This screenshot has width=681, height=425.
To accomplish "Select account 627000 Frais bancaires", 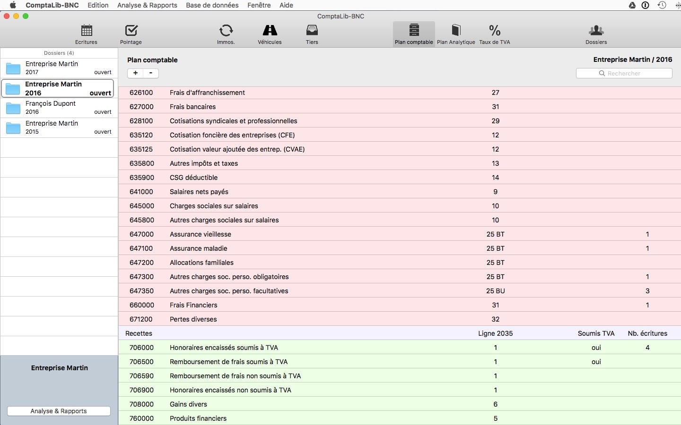I will [400, 107].
